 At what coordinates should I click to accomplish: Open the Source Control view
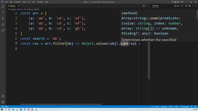(x=3, y=18)
